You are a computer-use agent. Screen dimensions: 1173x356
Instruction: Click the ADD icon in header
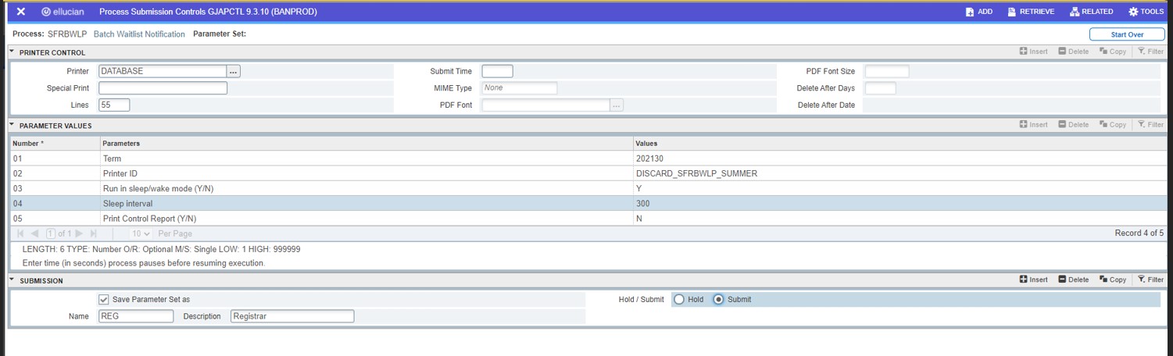point(970,12)
